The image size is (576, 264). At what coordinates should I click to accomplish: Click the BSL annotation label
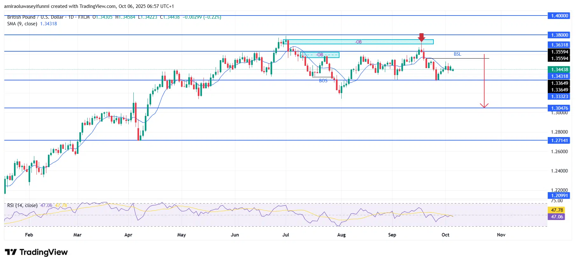457,54
